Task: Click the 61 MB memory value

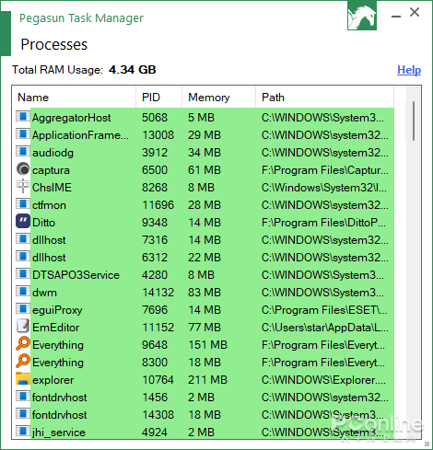Action: (205, 170)
